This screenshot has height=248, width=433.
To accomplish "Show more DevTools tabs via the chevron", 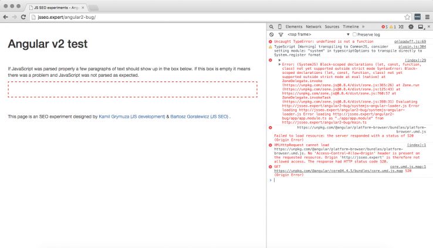I will pos(363,27).
